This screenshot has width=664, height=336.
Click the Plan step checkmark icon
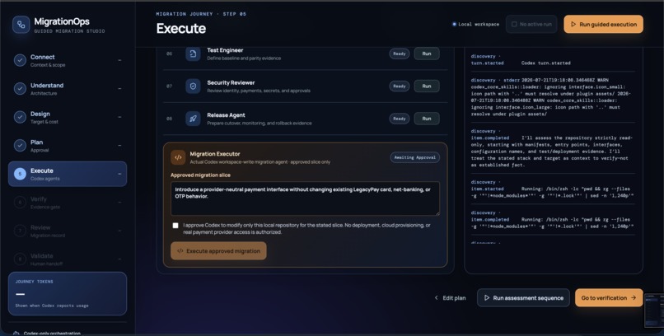point(20,146)
